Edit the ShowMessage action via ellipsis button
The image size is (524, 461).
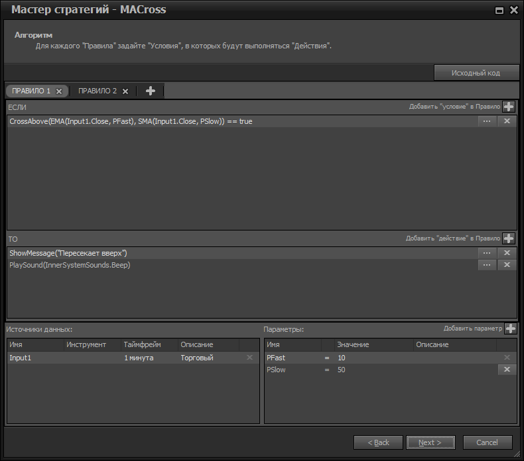[x=487, y=253]
